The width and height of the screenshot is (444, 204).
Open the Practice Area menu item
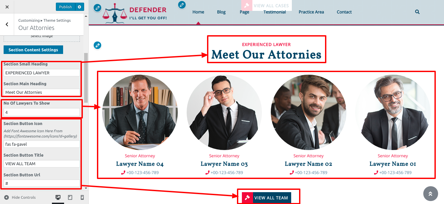point(311,12)
